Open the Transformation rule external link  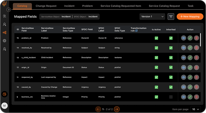coord(136,31)
